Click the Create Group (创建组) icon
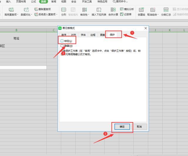 (141, 10)
